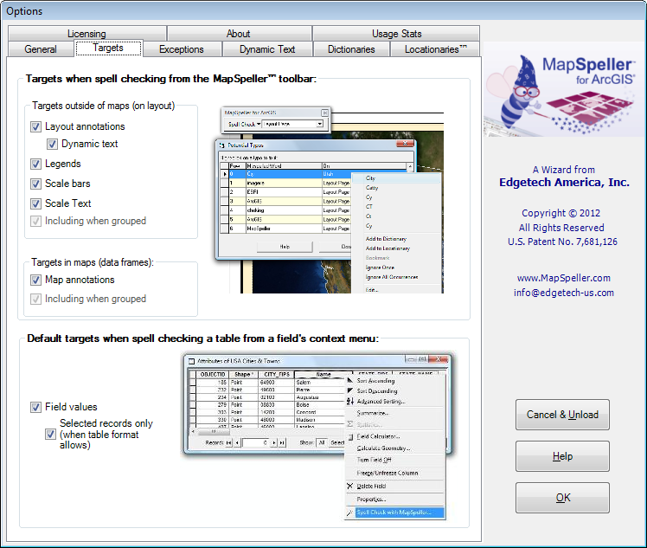The width and height of the screenshot is (647, 548).
Task: Open the About tab
Action: [x=239, y=34]
